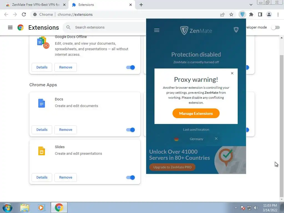This screenshot has height=213, width=284.
Task: Open Windows Explorer from taskbar
Action: [x=25, y=207]
